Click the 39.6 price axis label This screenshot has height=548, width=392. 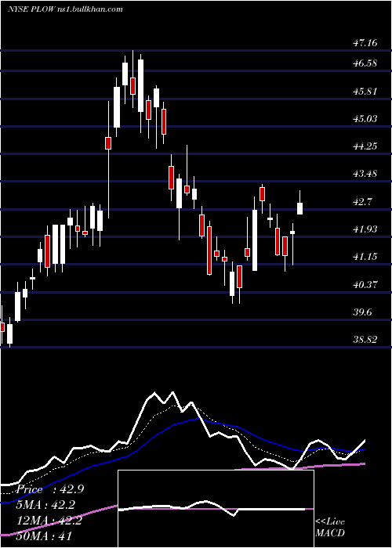[x=363, y=312]
